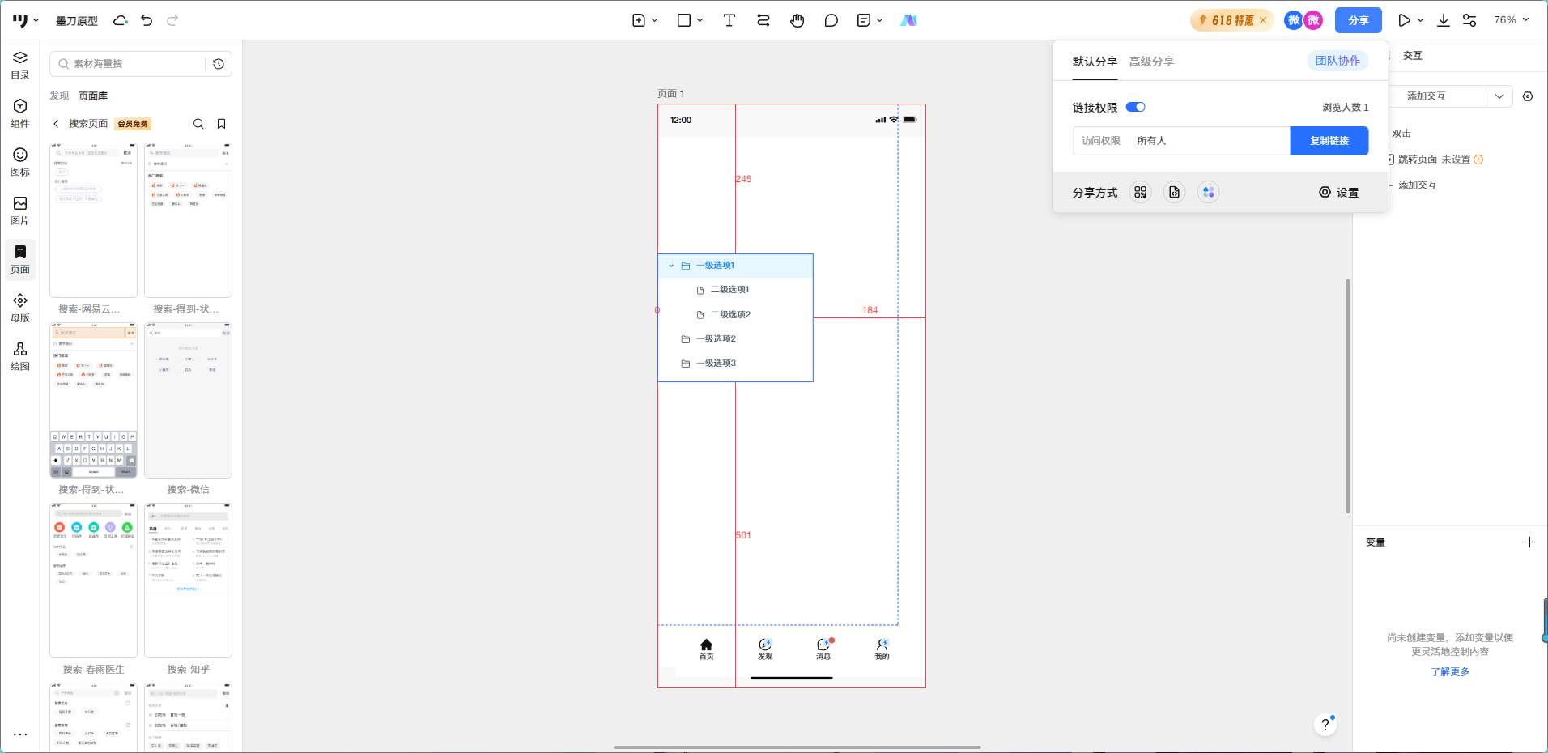Click the 复制链接 button
The width and height of the screenshot is (1548, 753).
[1329, 141]
